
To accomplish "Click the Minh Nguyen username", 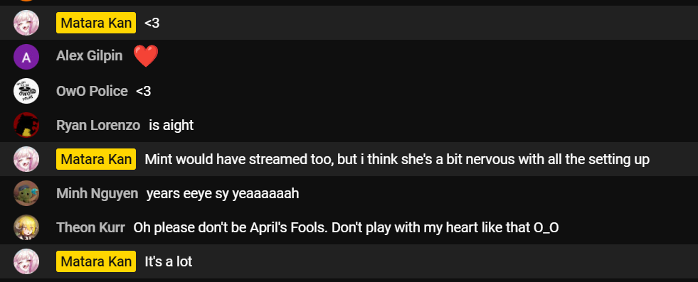I will click(97, 194).
